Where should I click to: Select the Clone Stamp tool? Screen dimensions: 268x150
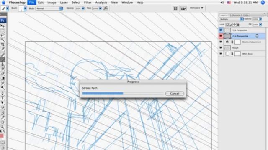(x=3, y=64)
